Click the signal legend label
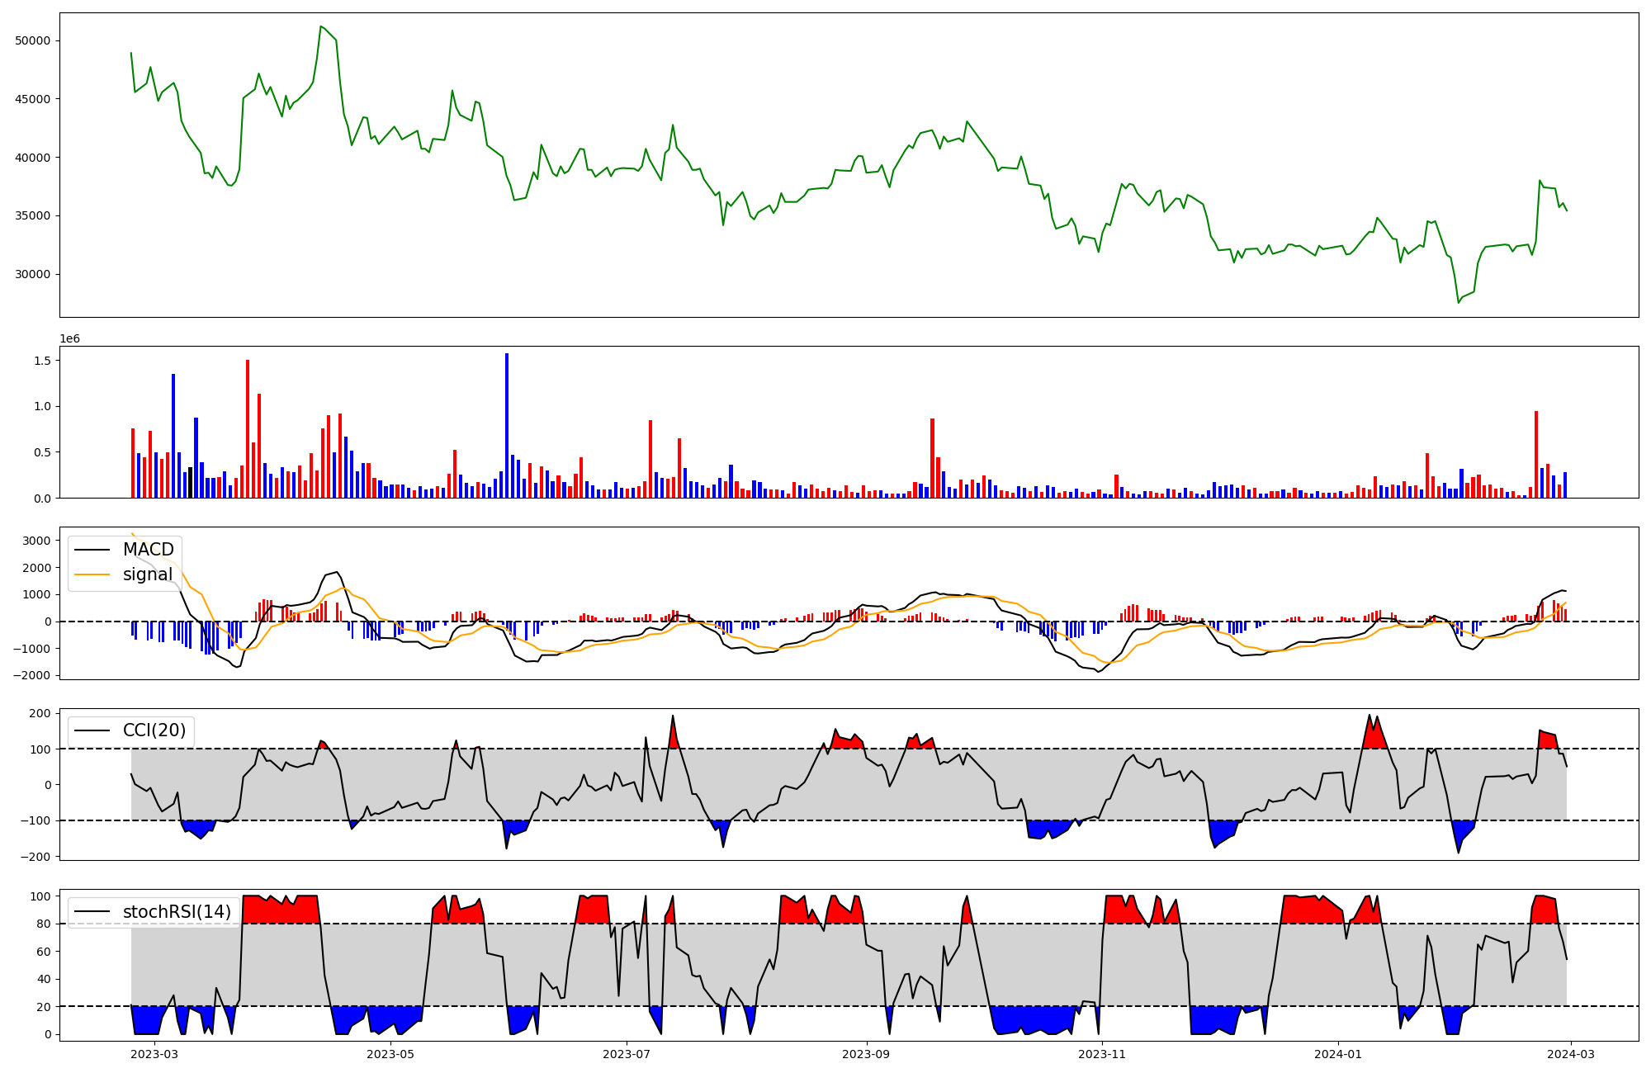 coord(147,574)
